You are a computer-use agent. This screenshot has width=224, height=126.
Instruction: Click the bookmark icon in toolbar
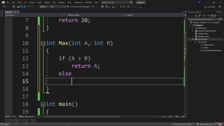(128, 7)
